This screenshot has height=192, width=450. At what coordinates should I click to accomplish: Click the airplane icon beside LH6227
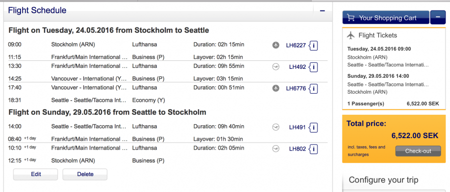276,45
